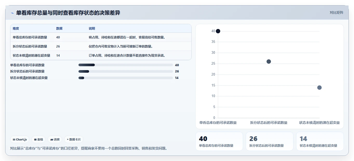
Task: Click table cell 单看总库存的可承诺数量
Action: click(x=30, y=37)
